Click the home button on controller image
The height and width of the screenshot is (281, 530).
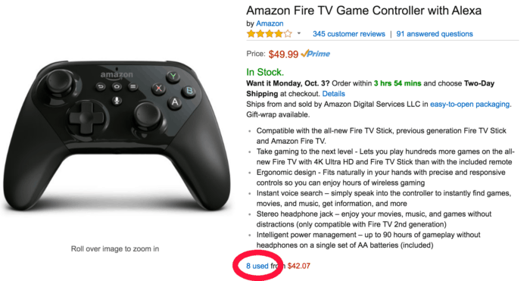117,86
